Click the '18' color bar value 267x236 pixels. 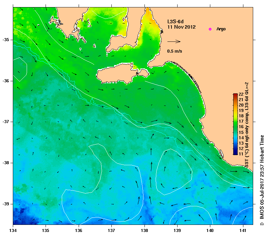pyautogui.click(x=241, y=116)
